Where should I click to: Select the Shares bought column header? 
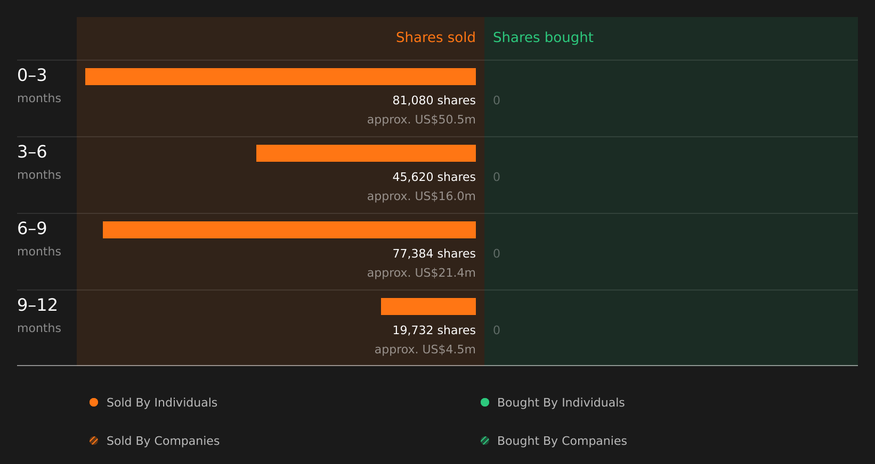pyautogui.click(x=543, y=37)
